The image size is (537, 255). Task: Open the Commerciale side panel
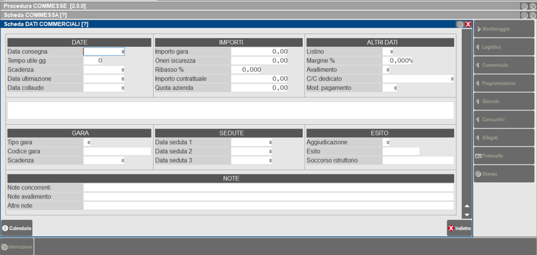click(503, 66)
